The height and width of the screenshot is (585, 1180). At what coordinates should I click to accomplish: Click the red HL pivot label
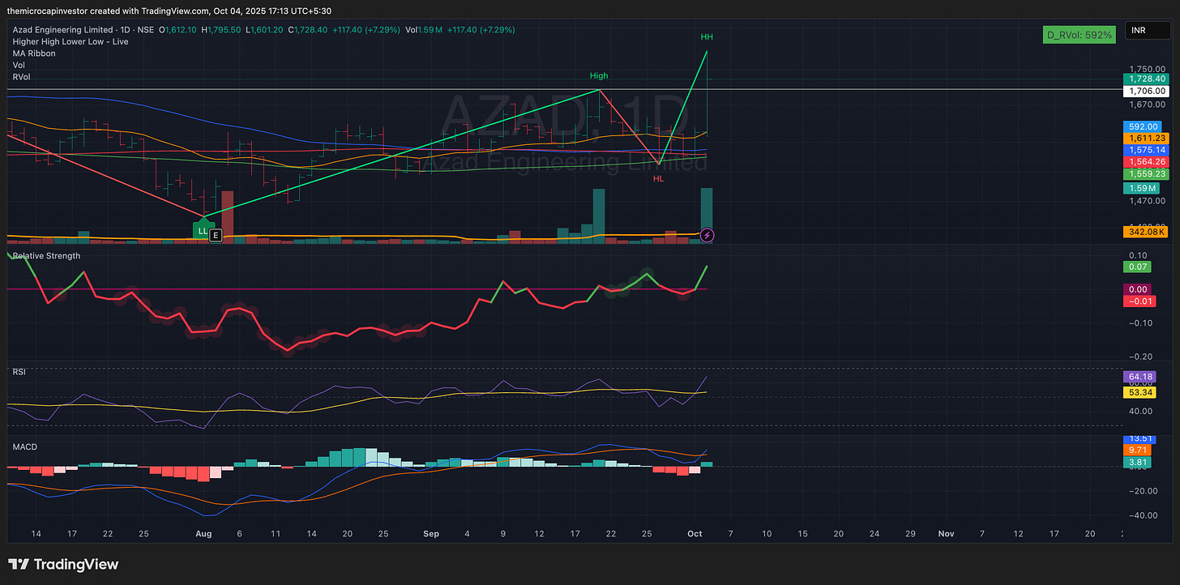(x=658, y=178)
